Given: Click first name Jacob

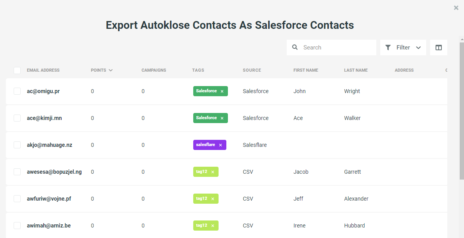Looking at the screenshot, I should point(301,172).
